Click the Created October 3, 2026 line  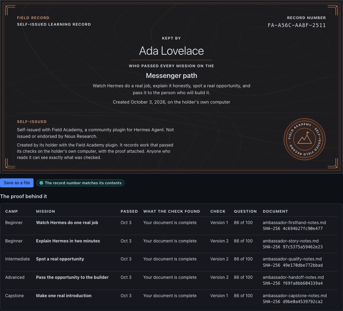171,102
